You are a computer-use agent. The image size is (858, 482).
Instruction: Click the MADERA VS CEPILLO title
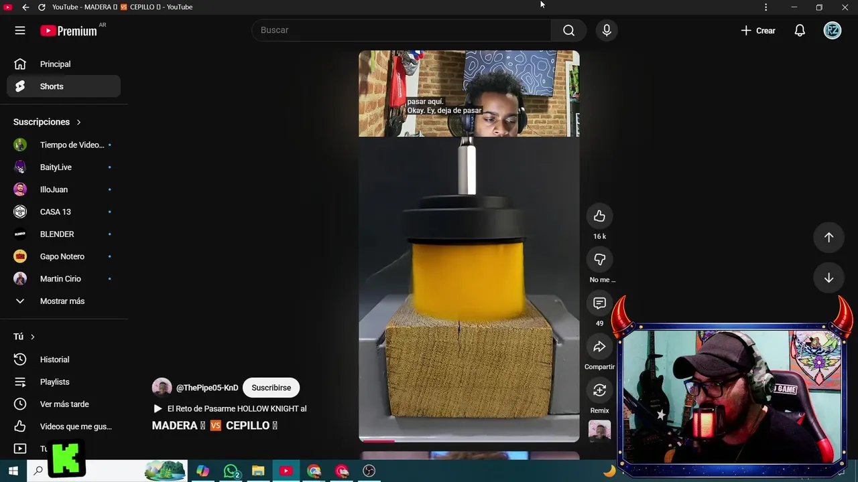[214, 426]
